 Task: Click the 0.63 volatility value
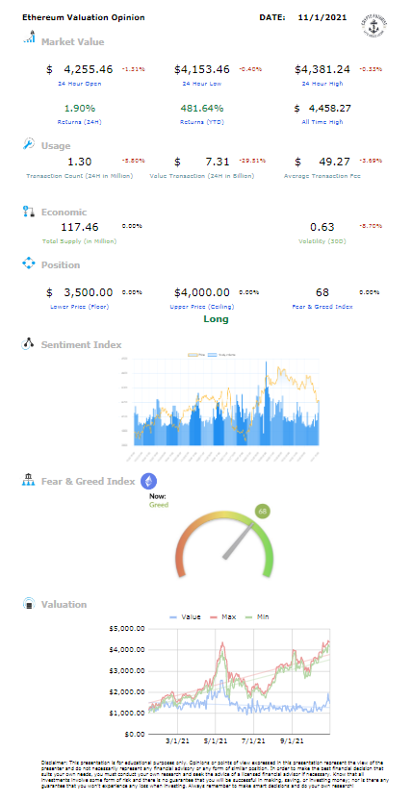(322, 227)
